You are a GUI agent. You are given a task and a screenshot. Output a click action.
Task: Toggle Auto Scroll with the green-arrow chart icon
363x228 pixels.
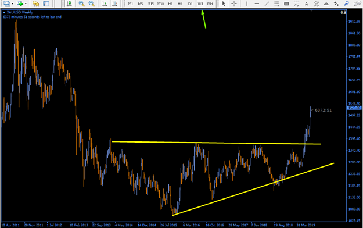tap(105, 3)
